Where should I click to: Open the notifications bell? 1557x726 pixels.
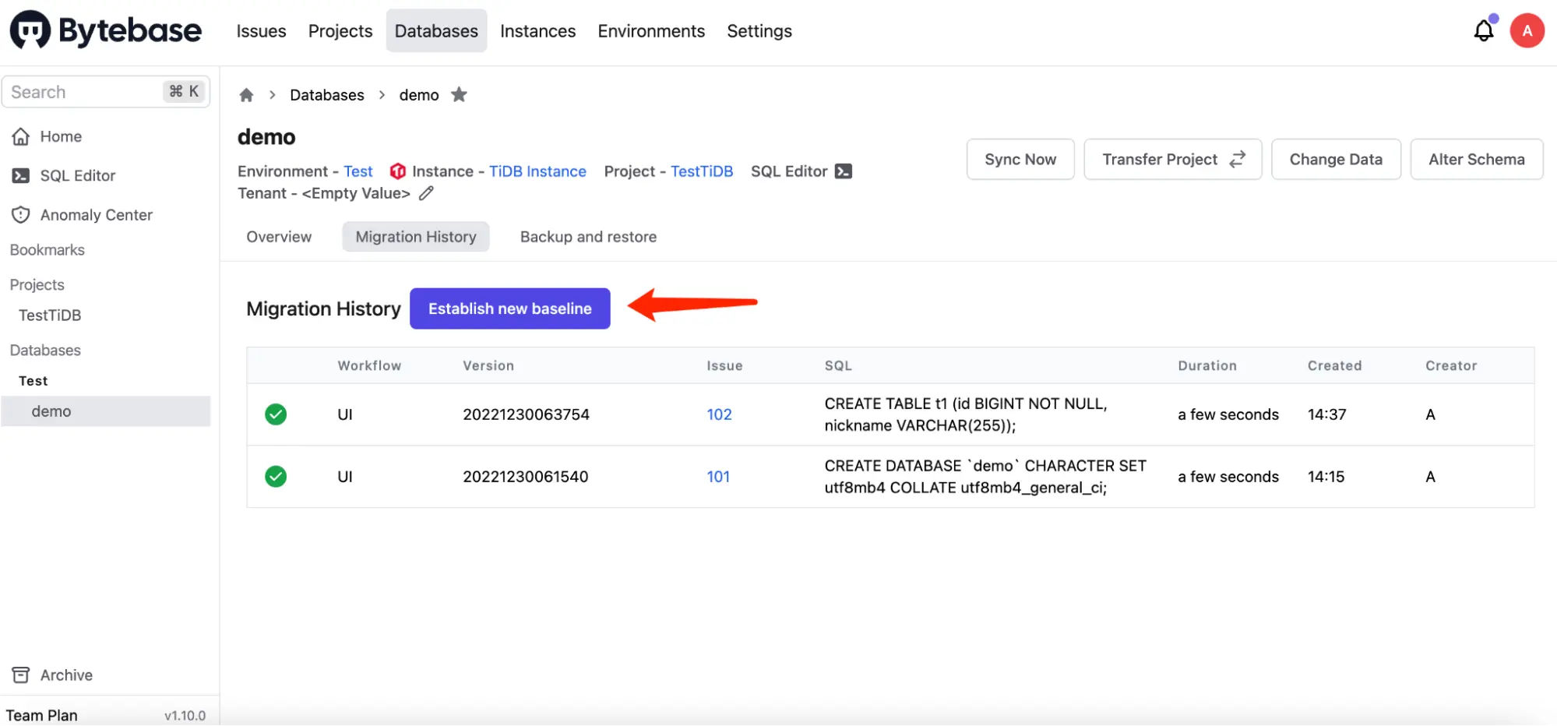coord(1484,30)
